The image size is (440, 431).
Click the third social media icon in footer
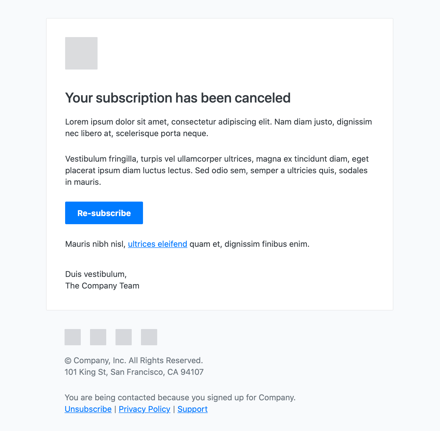(x=123, y=337)
